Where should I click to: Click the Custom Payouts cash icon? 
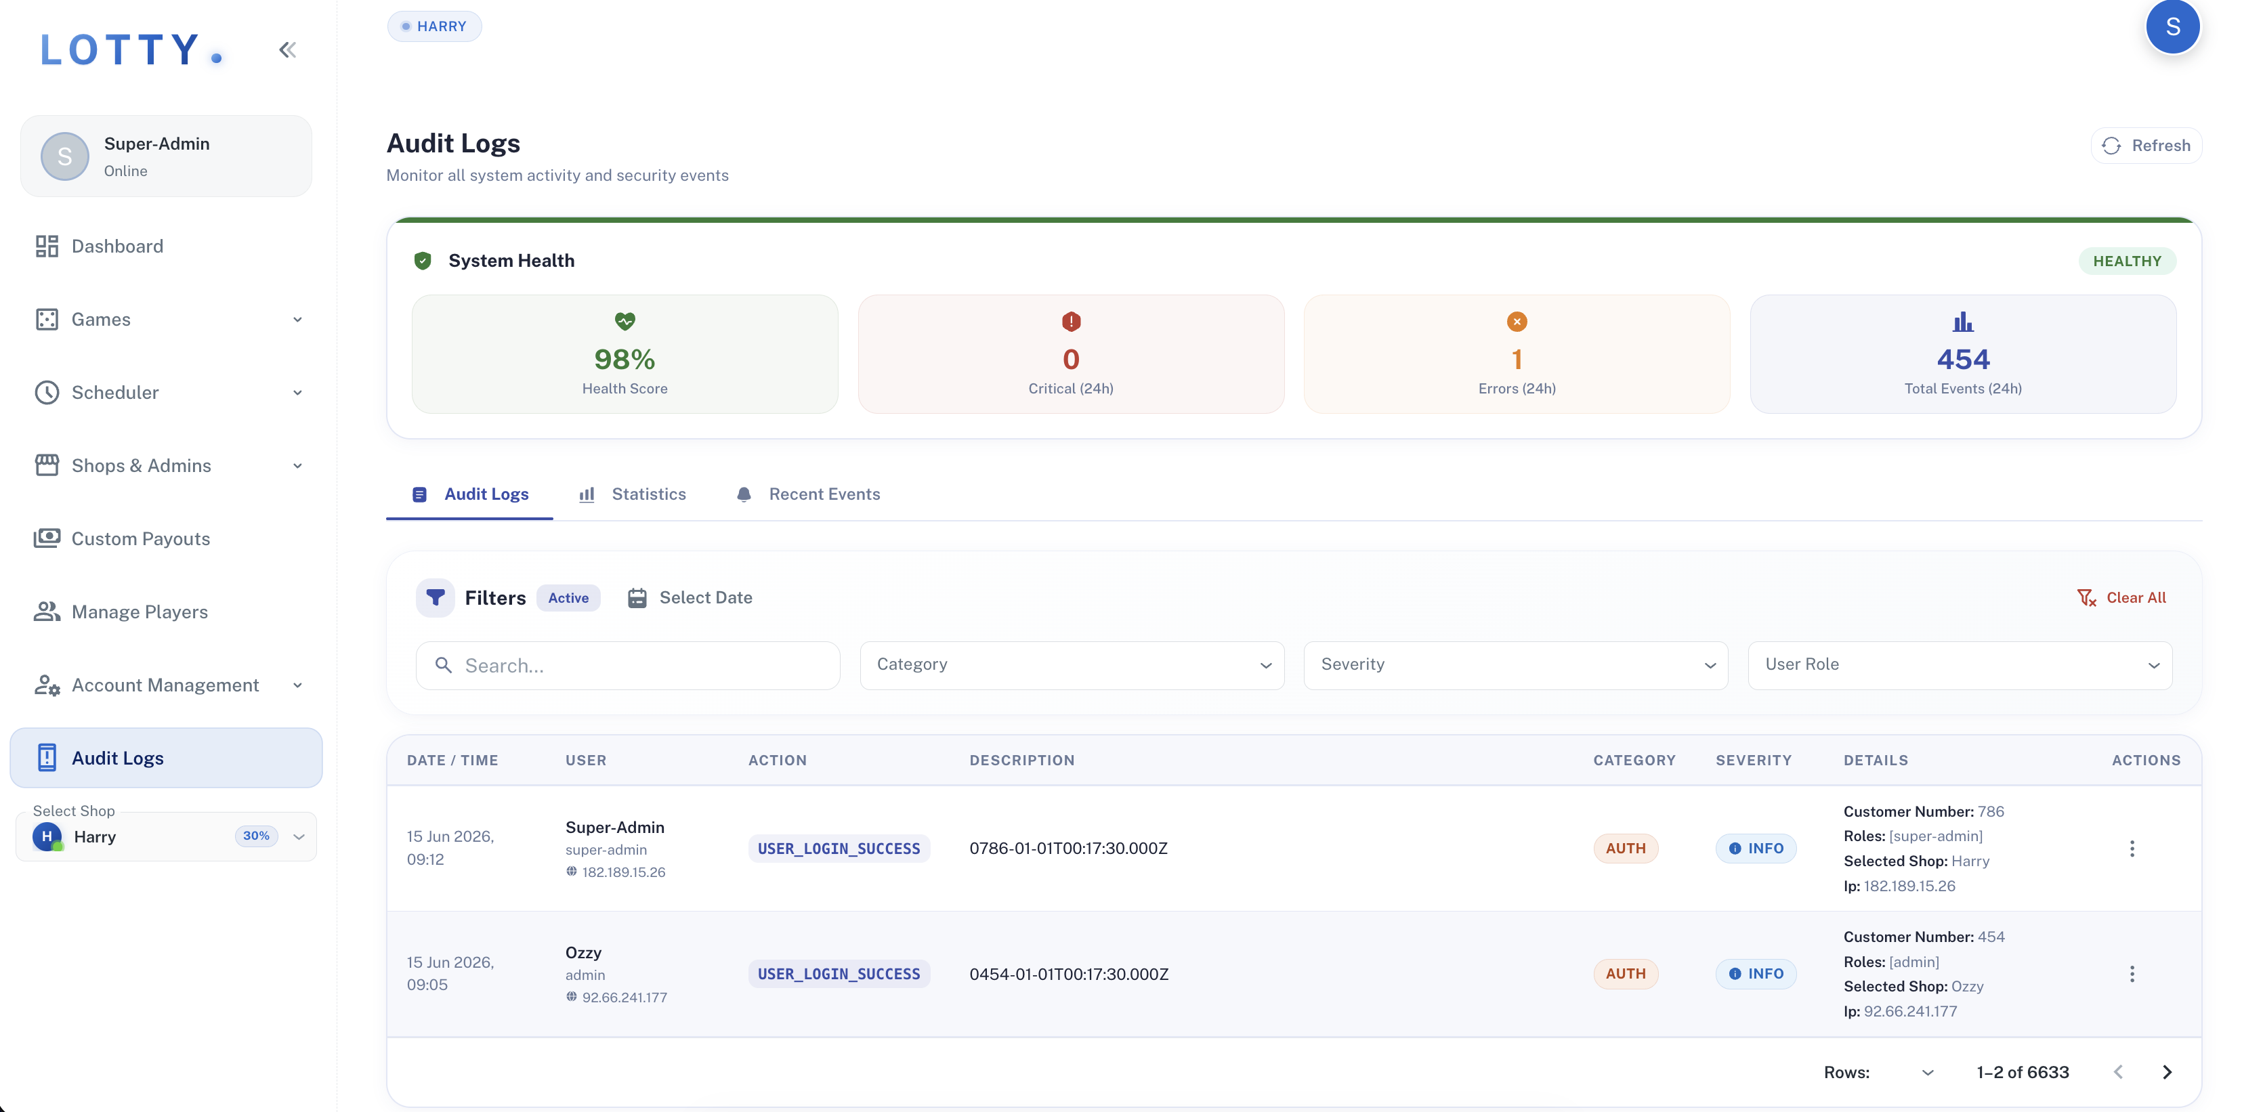[x=47, y=538]
